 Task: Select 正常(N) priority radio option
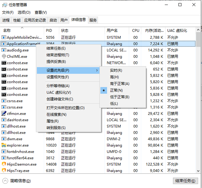tap(123, 90)
